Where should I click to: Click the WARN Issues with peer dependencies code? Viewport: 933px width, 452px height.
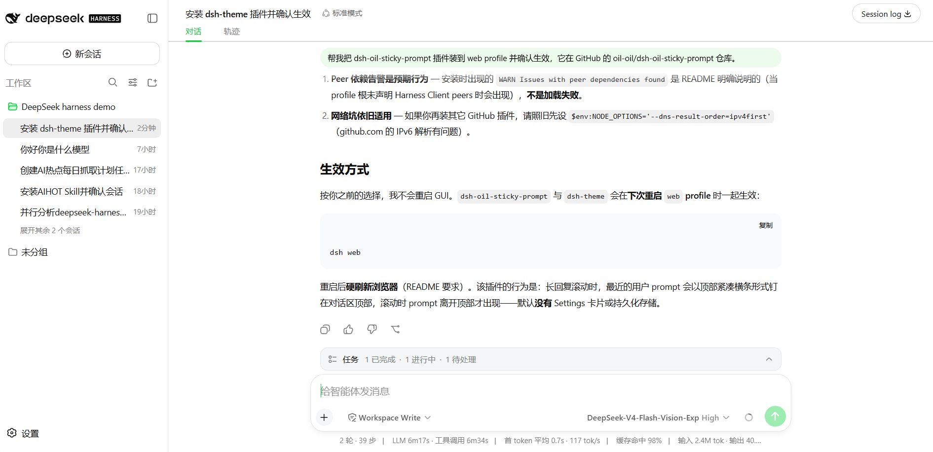tap(582, 79)
